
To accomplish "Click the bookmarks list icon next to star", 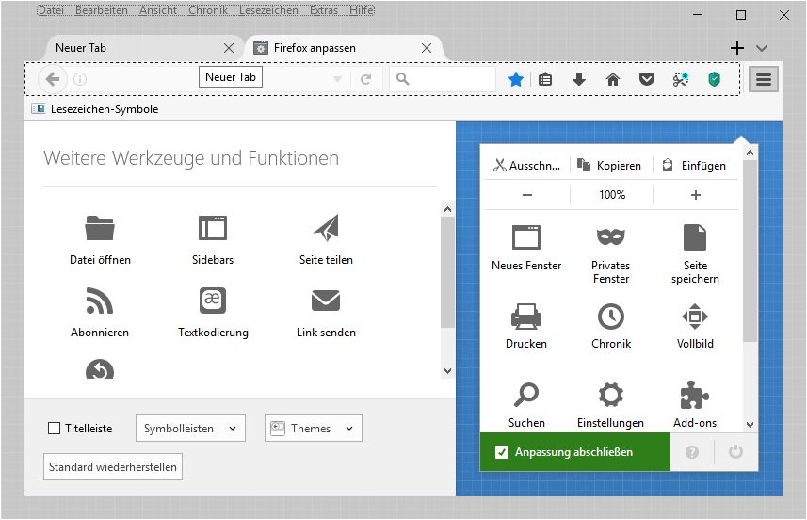I will tap(545, 79).
